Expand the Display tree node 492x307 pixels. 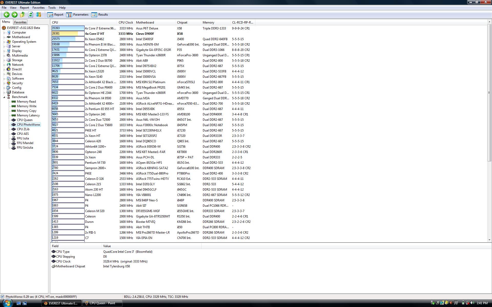coord(4,51)
